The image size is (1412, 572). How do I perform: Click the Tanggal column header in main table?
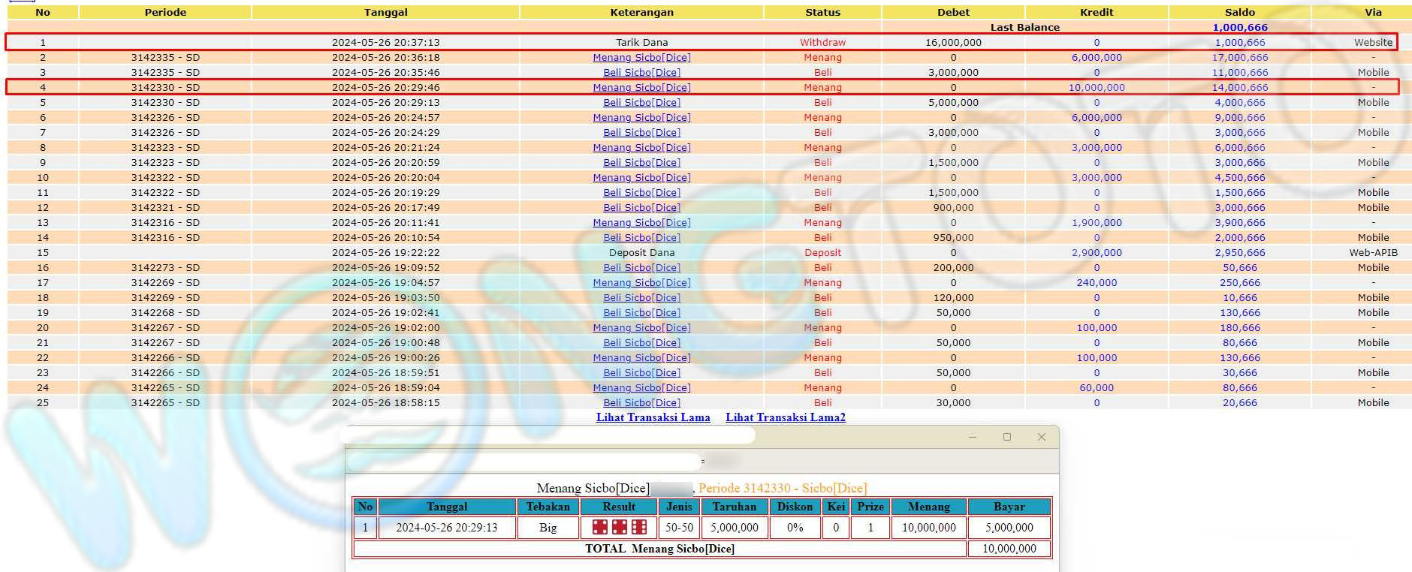click(385, 12)
